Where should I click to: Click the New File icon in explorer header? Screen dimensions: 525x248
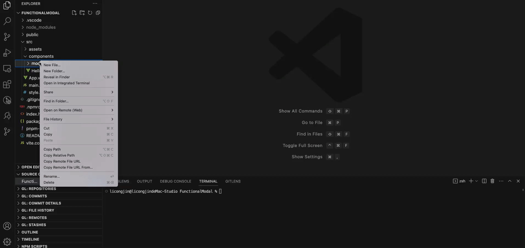[x=74, y=13]
